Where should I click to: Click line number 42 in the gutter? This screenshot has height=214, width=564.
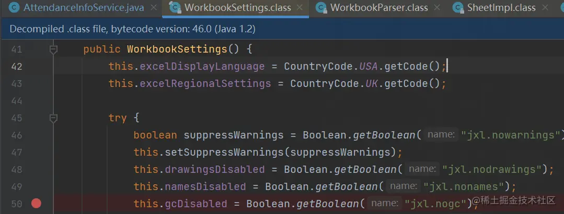click(x=17, y=67)
